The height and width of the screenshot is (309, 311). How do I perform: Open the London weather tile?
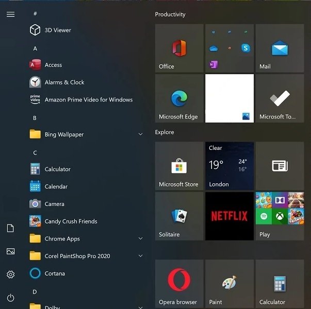pos(230,166)
